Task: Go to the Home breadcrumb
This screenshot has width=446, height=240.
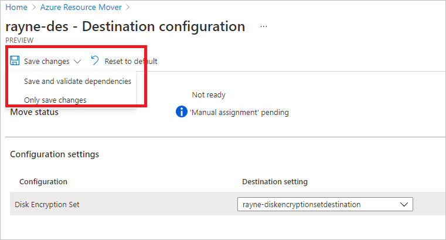Action: tap(16, 7)
